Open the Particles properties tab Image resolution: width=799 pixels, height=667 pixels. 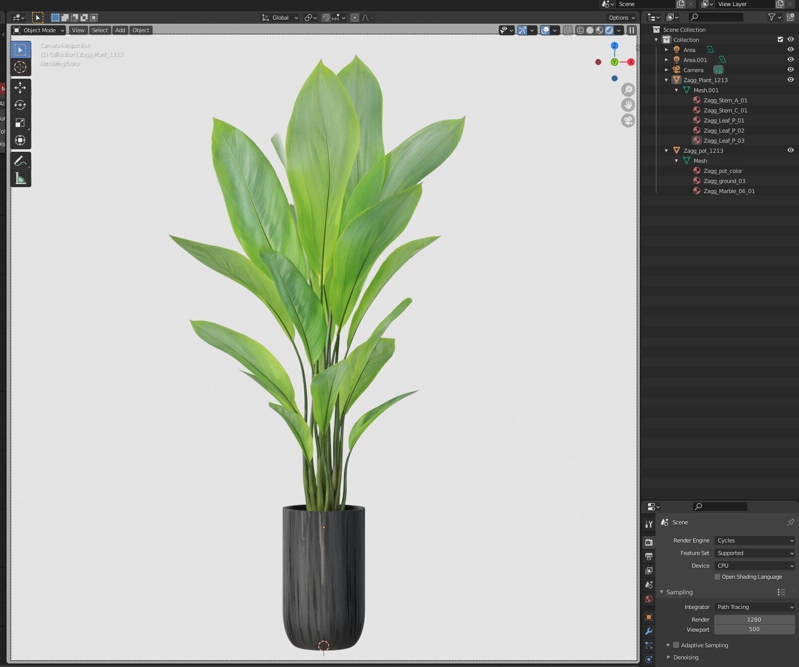[x=649, y=645]
